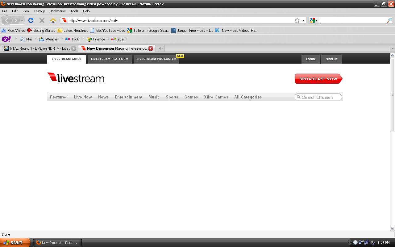Close the GTAL Round 1 tab

click(x=73, y=48)
